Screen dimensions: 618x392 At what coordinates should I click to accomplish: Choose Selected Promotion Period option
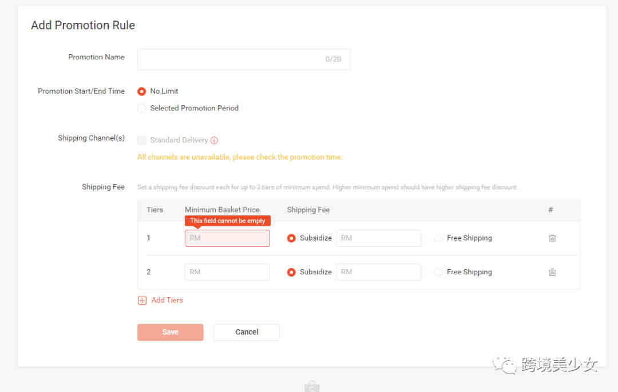tap(141, 108)
